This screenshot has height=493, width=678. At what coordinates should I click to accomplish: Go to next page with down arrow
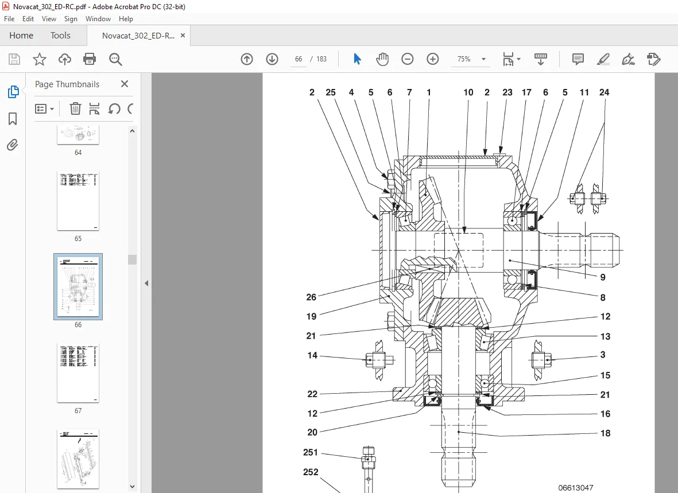pyautogui.click(x=272, y=59)
